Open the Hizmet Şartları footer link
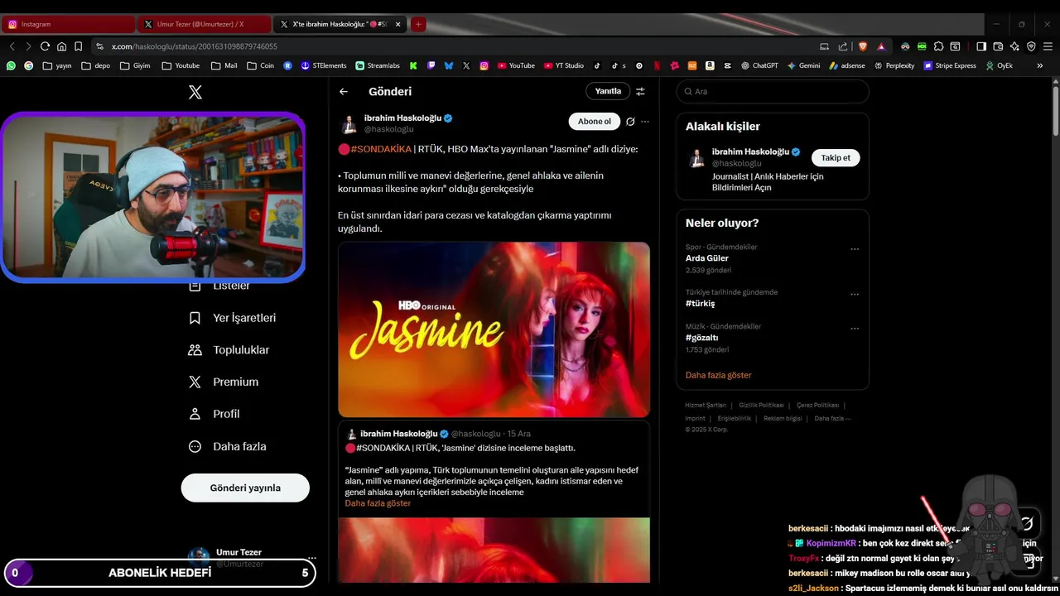Screen dimensions: 1060x596 706,405
